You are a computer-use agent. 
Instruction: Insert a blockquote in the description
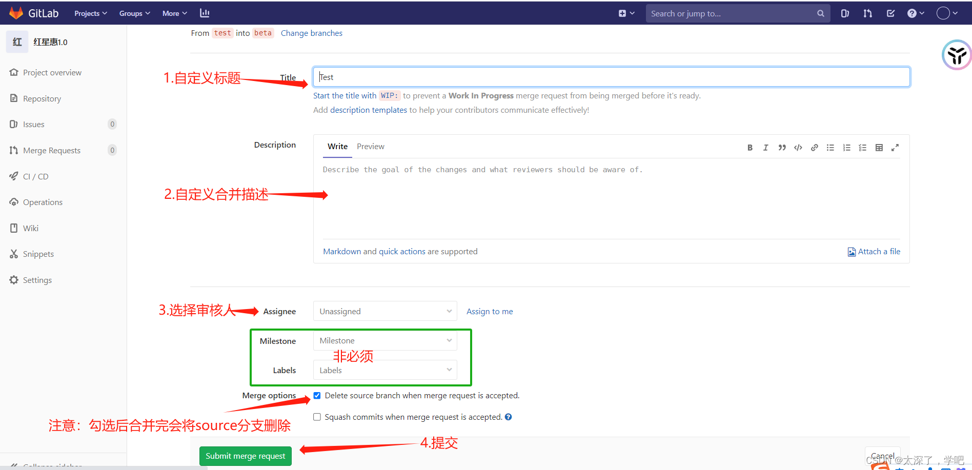tap(782, 147)
